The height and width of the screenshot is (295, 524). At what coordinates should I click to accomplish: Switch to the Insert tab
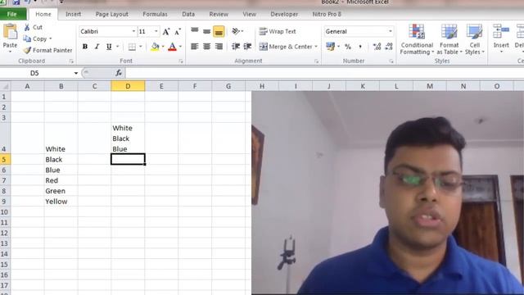tap(73, 15)
